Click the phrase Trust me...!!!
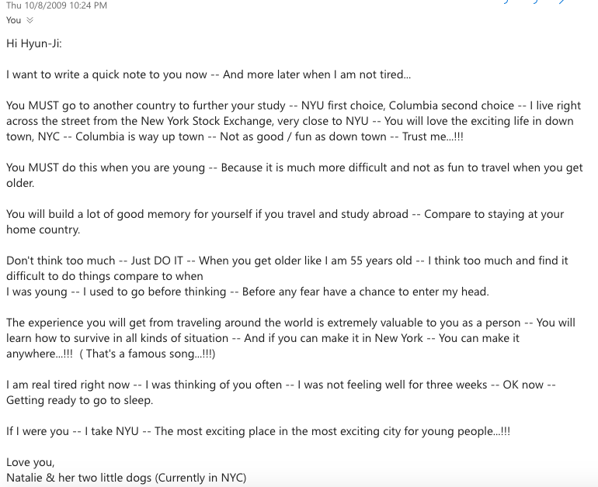 pyautogui.click(x=433, y=136)
